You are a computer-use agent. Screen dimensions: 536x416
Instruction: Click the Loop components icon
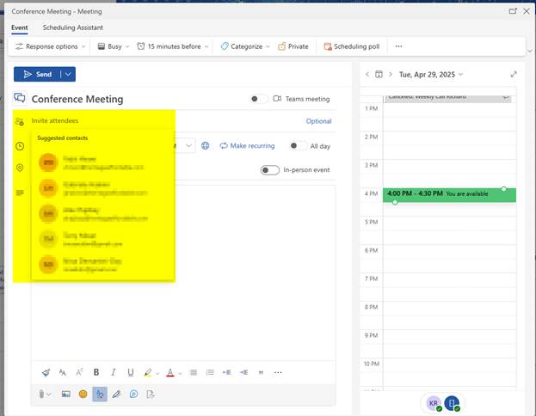click(133, 395)
